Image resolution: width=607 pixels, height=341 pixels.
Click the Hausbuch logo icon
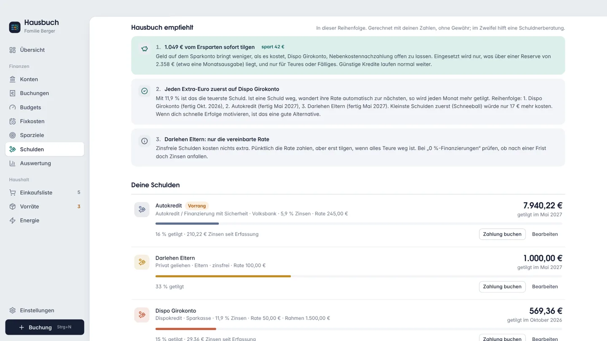tap(15, 27)
